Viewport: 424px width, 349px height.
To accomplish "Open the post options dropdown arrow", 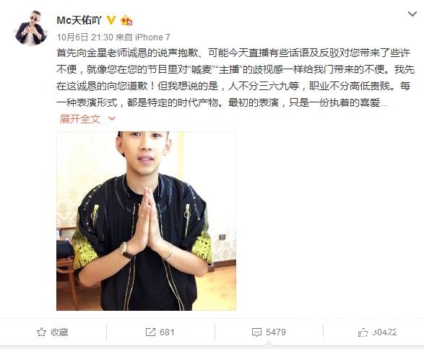I will [x=412, y=14].
